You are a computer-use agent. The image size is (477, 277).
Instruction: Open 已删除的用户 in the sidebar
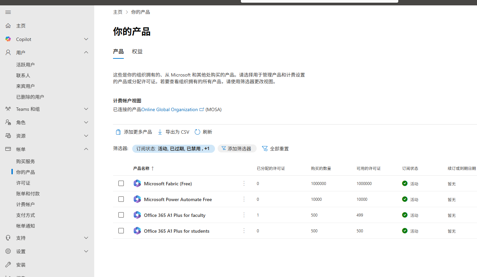(x=30, y=97)
